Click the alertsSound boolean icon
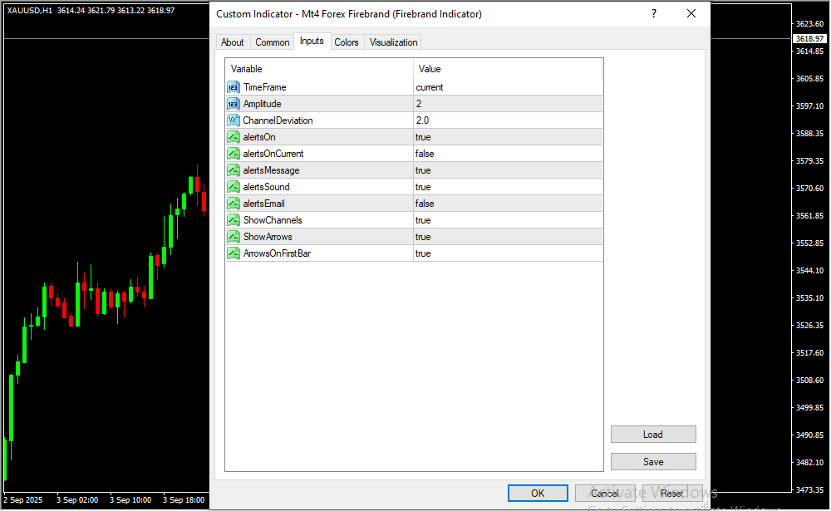 (234, 187)
